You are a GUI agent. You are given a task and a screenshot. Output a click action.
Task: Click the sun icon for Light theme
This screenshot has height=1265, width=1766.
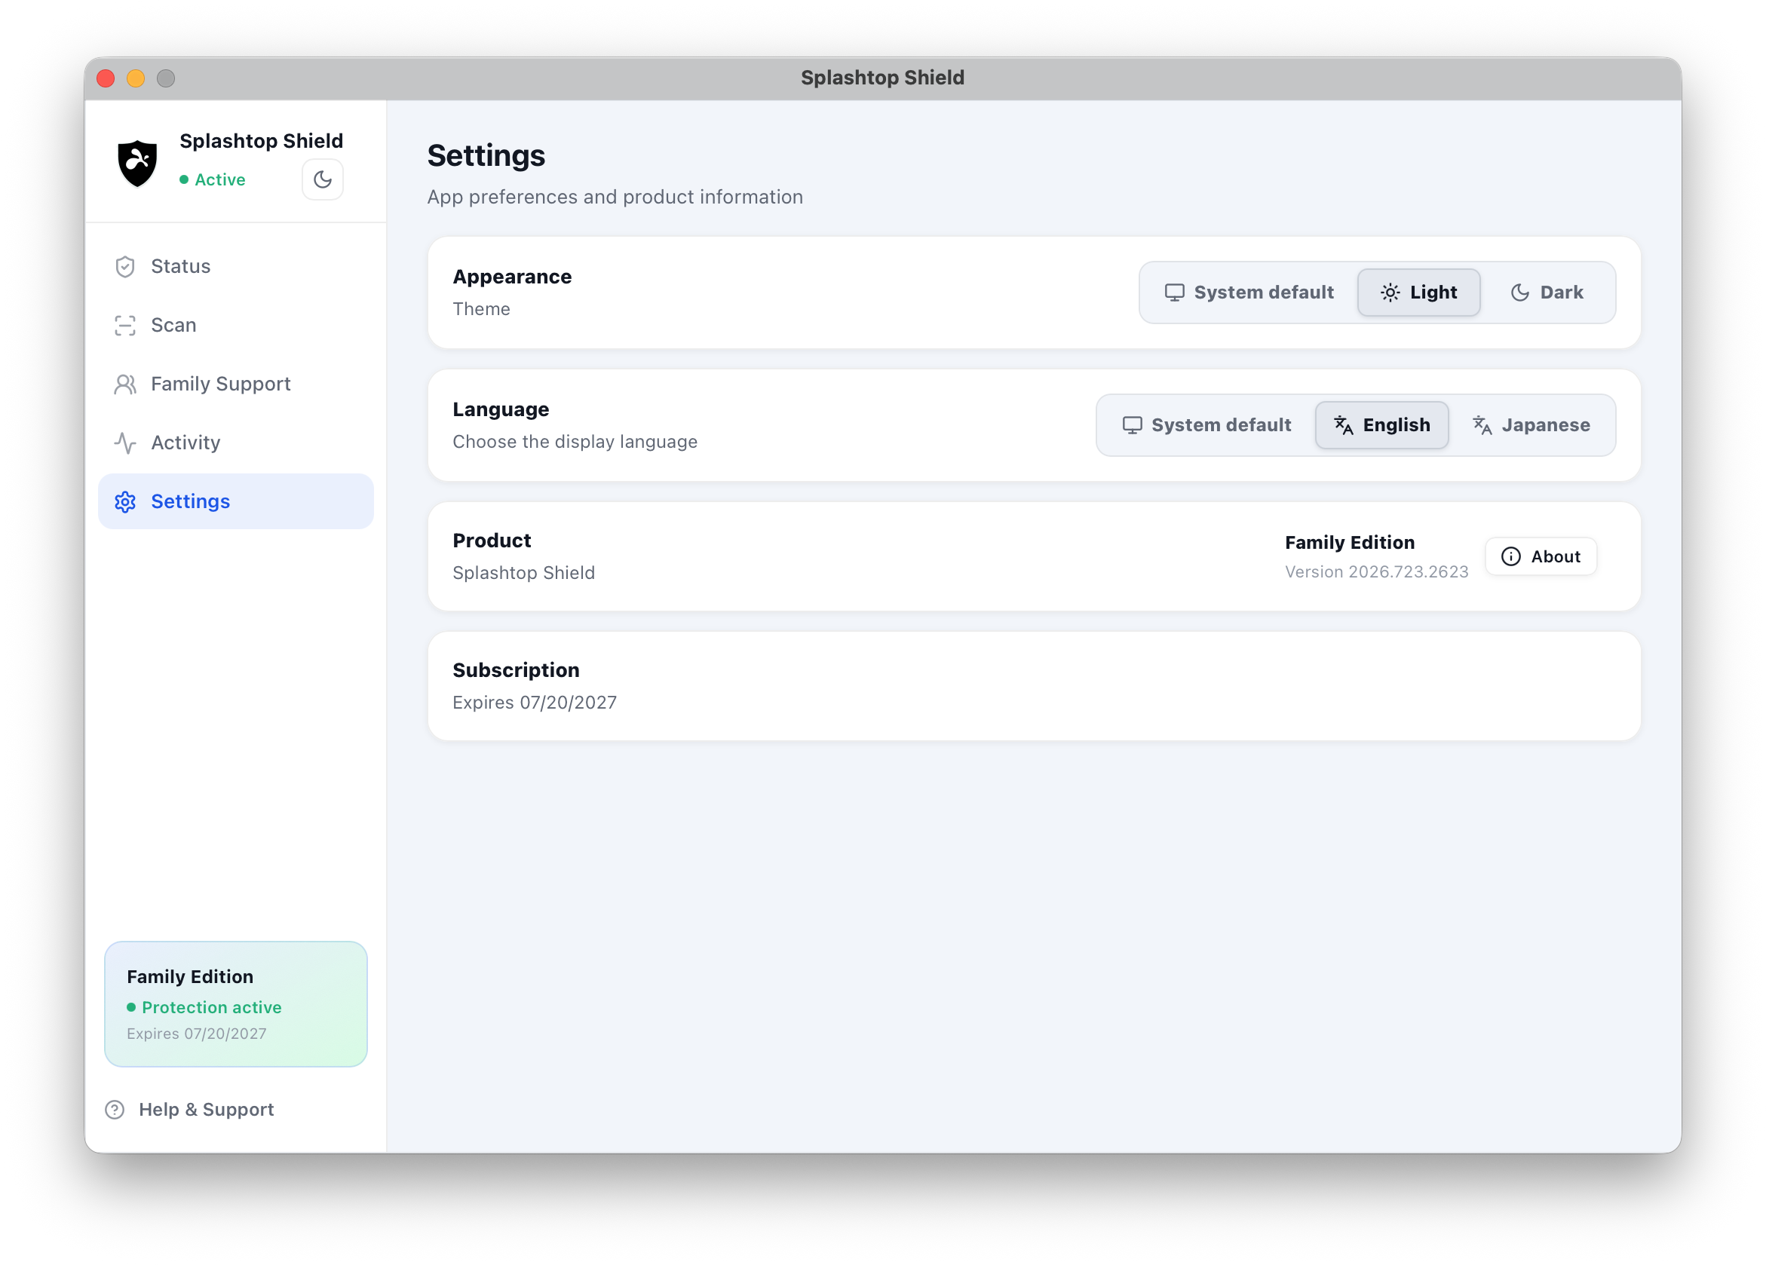(1389, 293)
